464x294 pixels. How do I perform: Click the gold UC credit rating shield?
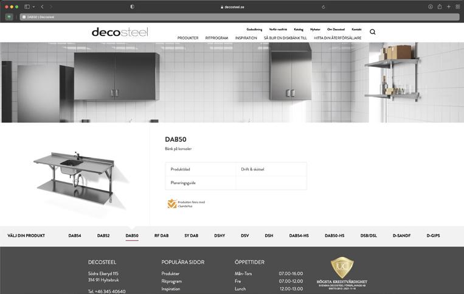(x=342, y=268)
